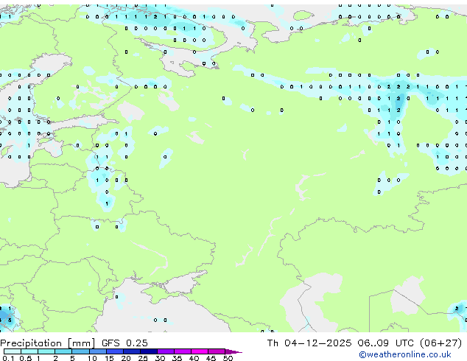
Task: Select the 10–15 mm blue legend swatch
Action: tap(97, 351)
